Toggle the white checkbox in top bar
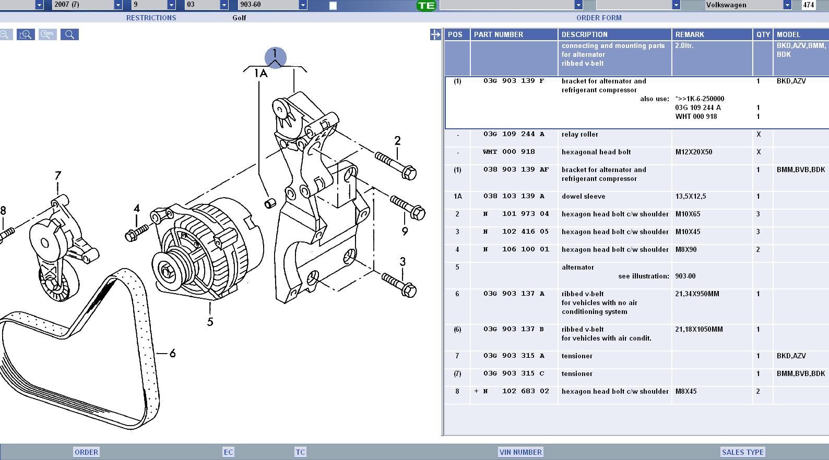 333,6
